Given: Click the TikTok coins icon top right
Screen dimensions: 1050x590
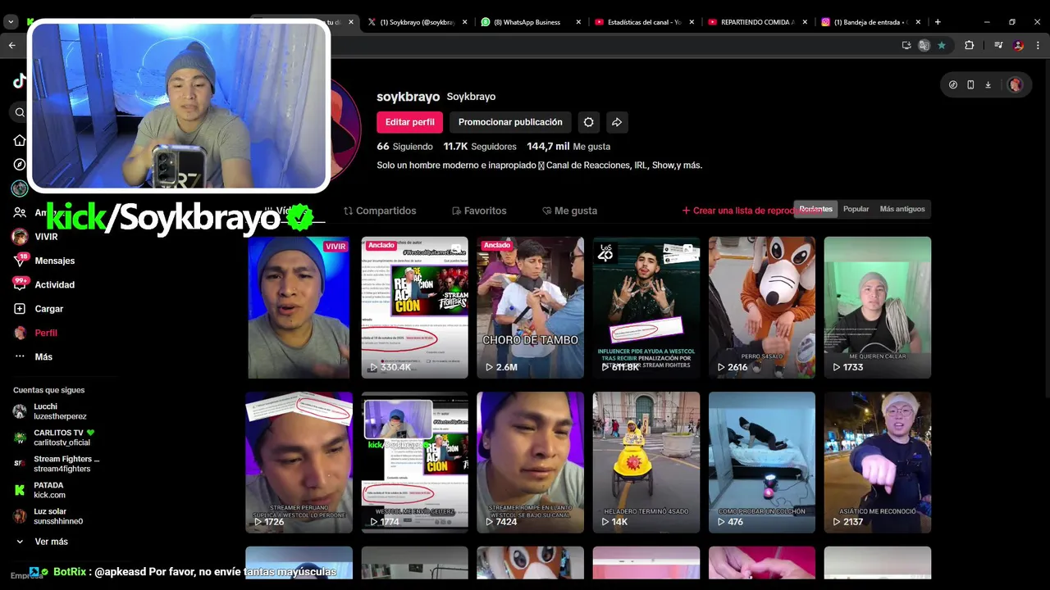Looking at the screenshot, I should click(953, 84).
